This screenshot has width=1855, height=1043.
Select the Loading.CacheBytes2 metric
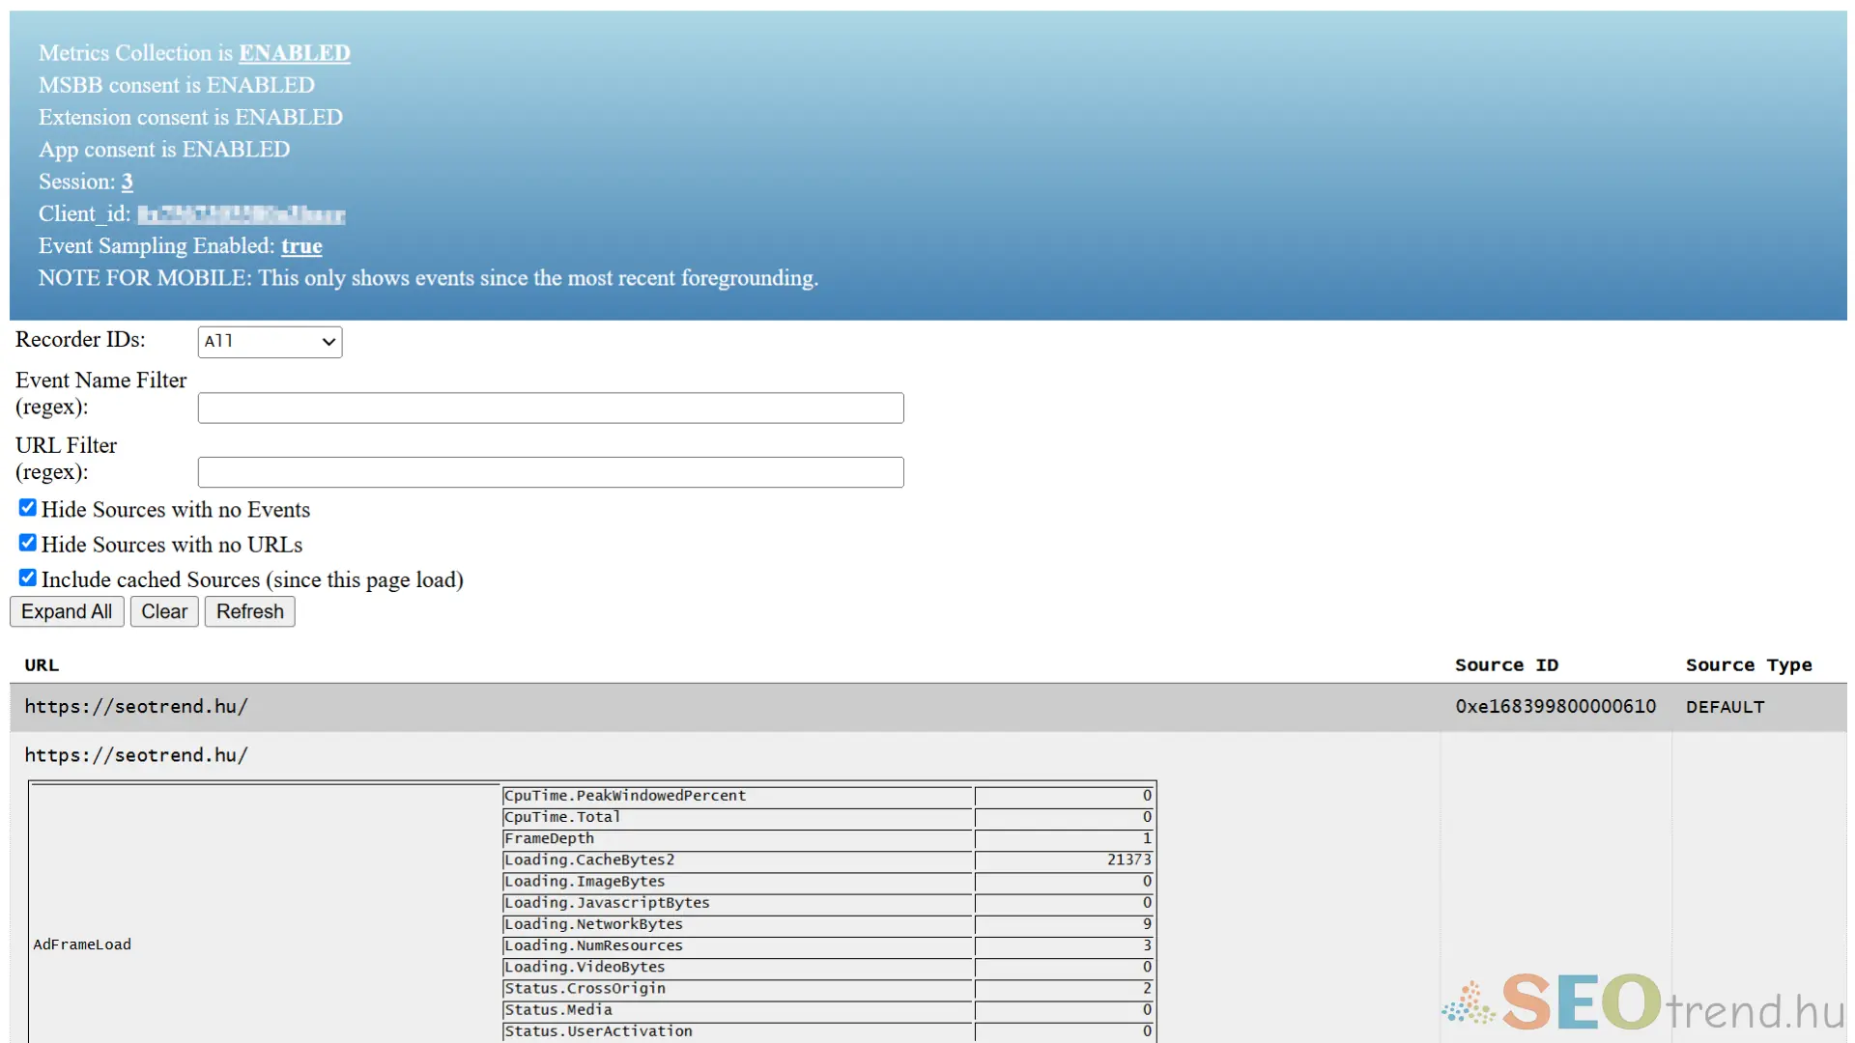pos(589,860)
